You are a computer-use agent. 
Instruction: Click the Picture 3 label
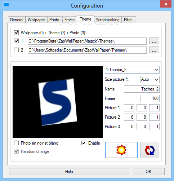tap(112, 127)
